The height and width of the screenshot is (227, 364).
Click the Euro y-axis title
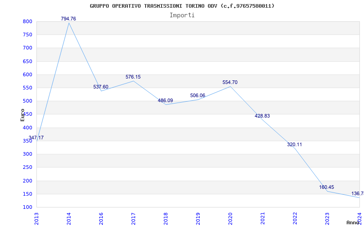click(x=22, y=115)
